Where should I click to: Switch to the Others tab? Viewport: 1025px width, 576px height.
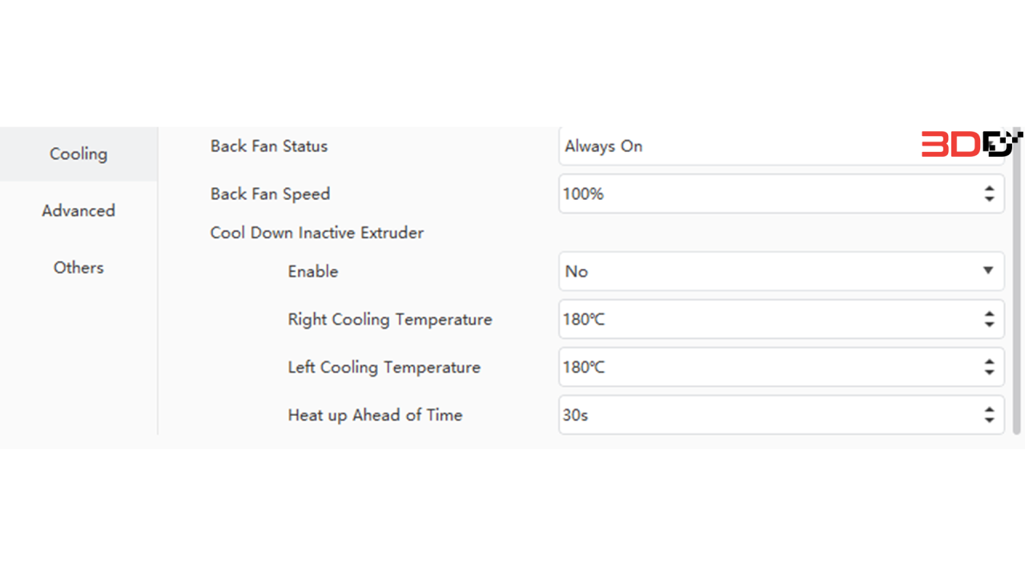(78, 267)
